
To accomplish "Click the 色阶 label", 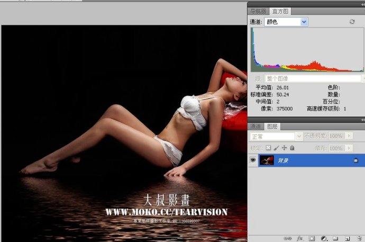I will tap(334, 87).
